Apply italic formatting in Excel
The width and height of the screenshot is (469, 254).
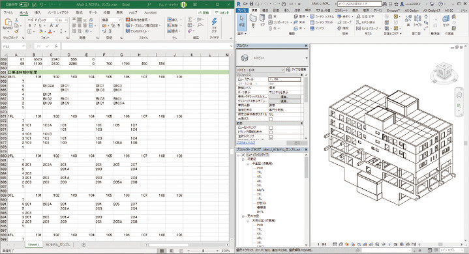(x=35, y=25)
